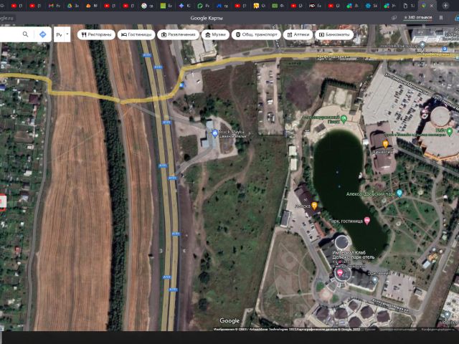
Task: Select the orange Динамит restaurant pin
Action: click(x=385, y=144)
